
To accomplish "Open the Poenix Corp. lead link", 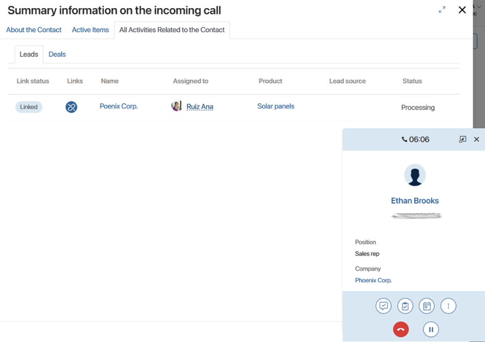I will 119,106.
